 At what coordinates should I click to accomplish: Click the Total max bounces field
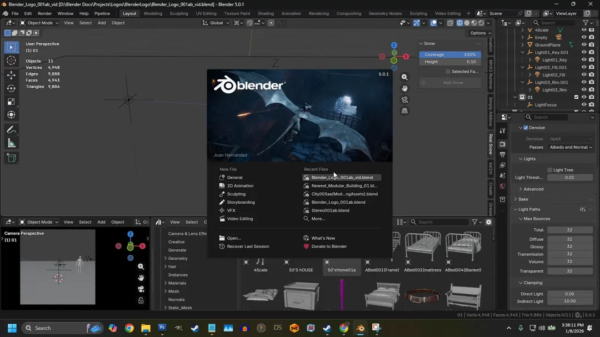point(569,230)
